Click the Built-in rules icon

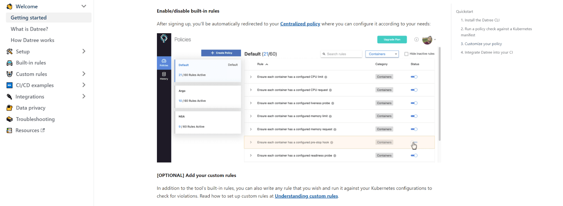click(x=10, y=63)
